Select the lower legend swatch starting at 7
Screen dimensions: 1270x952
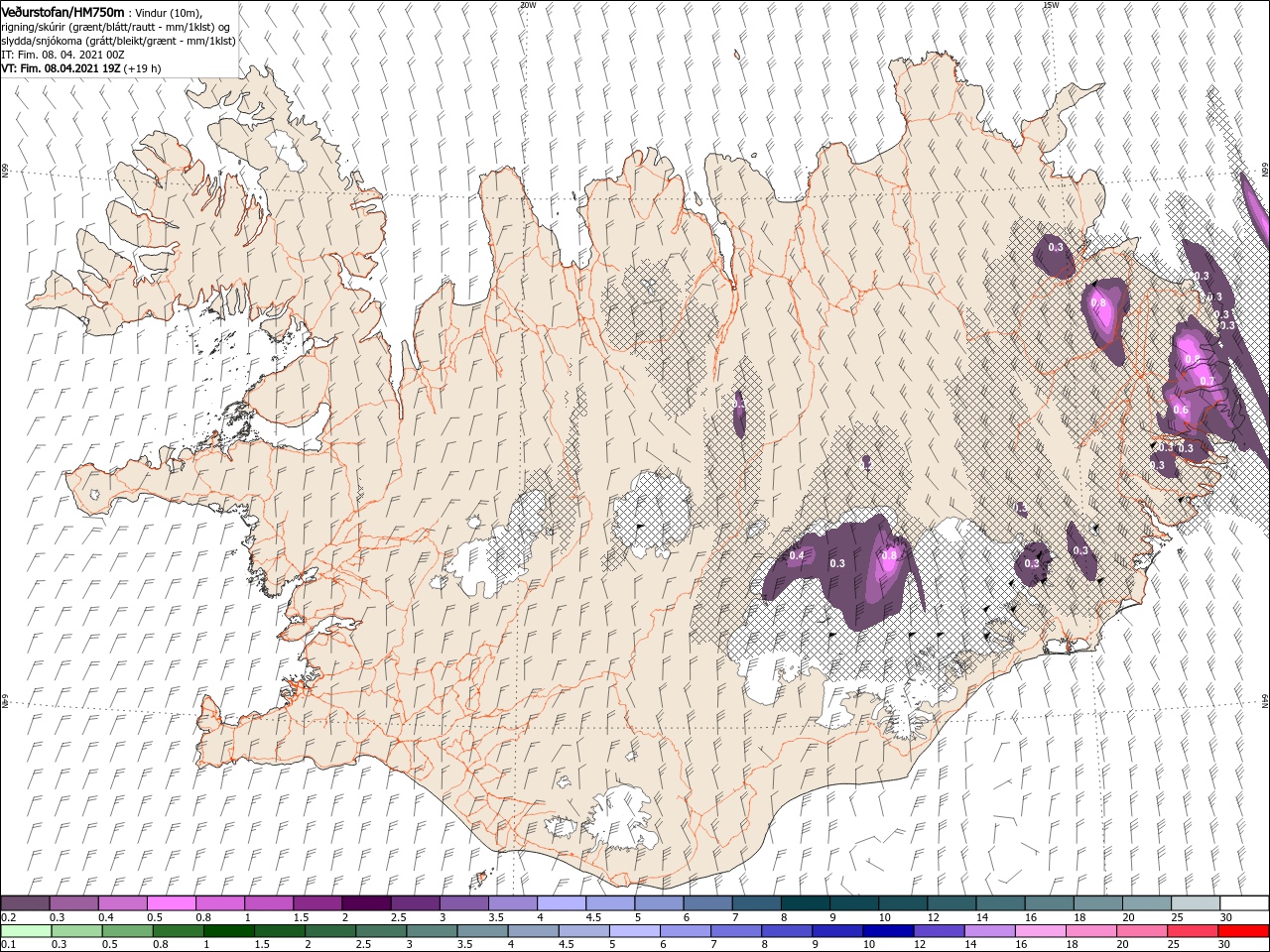click(735, 931)
